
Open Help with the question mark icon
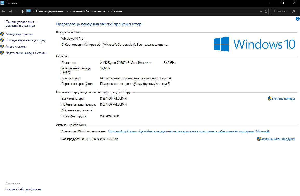(297, 19)
